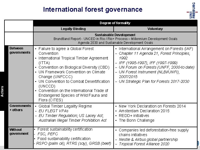Select Tropical Forest Alliance 2020
The image size is (200, 150).
pyautogui.click(x=144, y=144)
